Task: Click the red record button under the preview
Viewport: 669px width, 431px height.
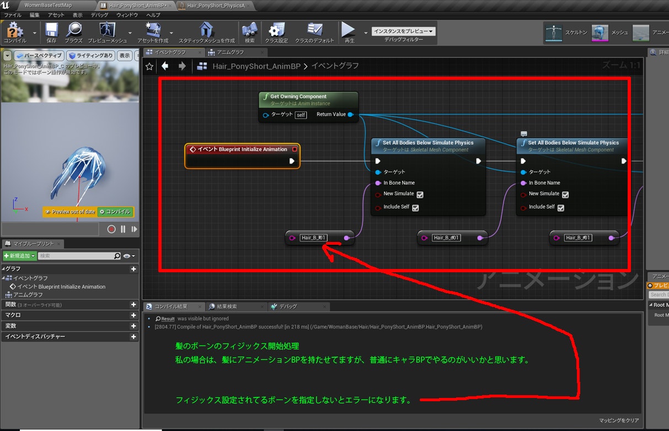Action: click(111, 229)
